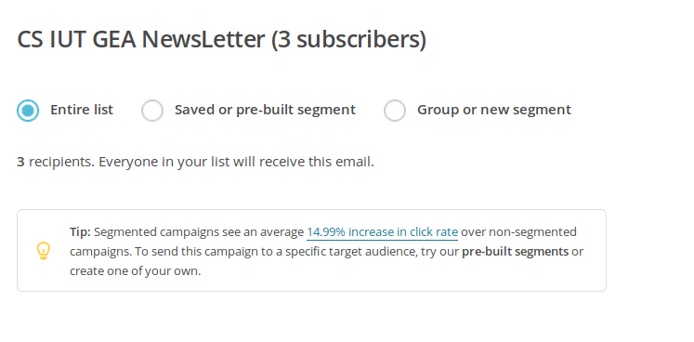Click the CS IUT GEA NewsLetter heading
This screenshot has width=694, height=342.
coord(140,39)
